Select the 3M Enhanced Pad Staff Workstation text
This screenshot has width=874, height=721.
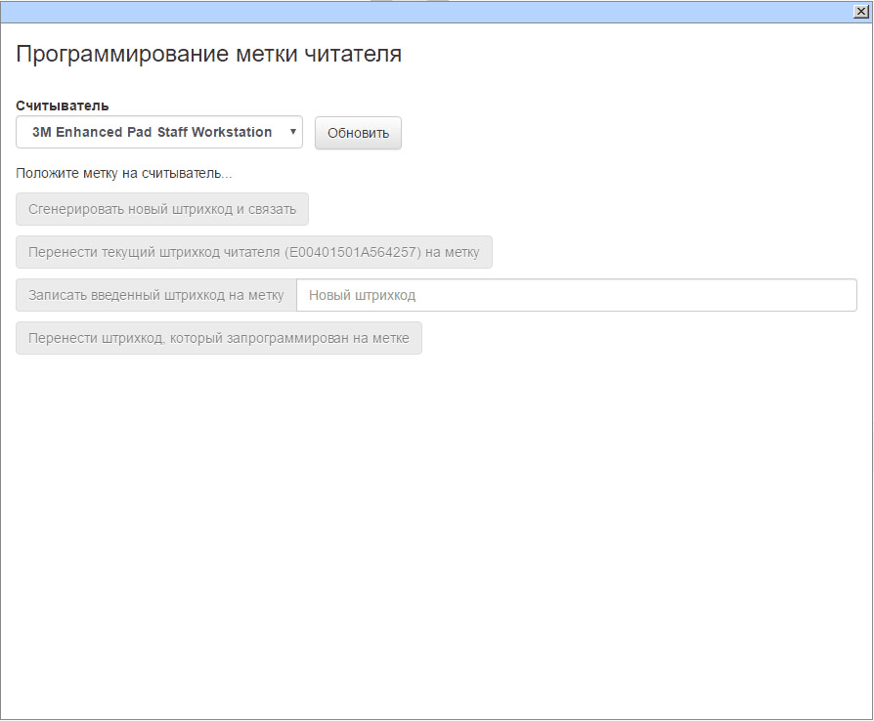pos(152,132)
